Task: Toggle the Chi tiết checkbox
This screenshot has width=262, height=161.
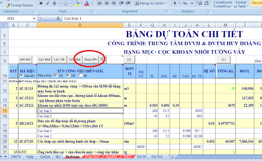Action: click(x=21, y=76)
